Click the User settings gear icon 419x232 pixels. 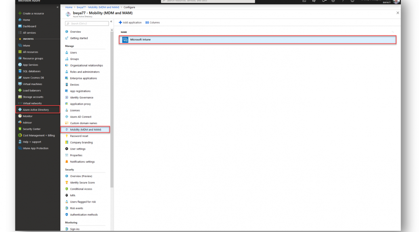click(67, 149)
